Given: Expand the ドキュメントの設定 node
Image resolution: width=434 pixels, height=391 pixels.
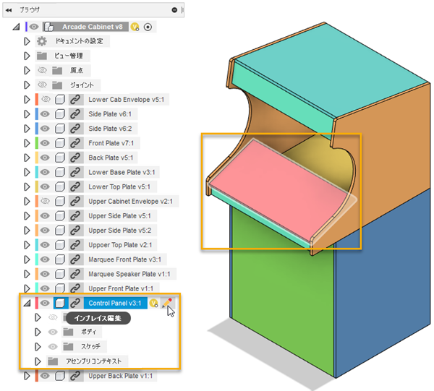Looking at the screenshot, I should pyautogui.click(x=27, y=41).
